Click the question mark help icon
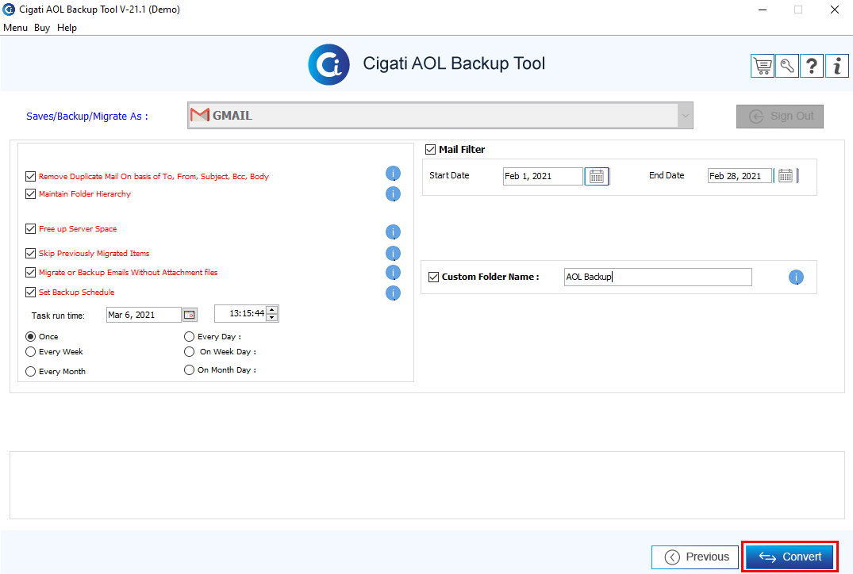 [812, 67]
